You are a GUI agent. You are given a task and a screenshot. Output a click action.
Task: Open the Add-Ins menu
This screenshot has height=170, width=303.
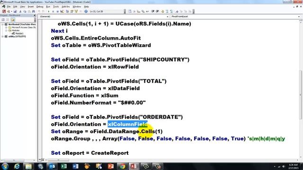click(x=65, y=7)
